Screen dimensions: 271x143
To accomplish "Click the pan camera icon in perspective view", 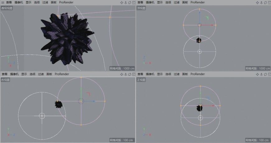I will click(x=122, y=2).
